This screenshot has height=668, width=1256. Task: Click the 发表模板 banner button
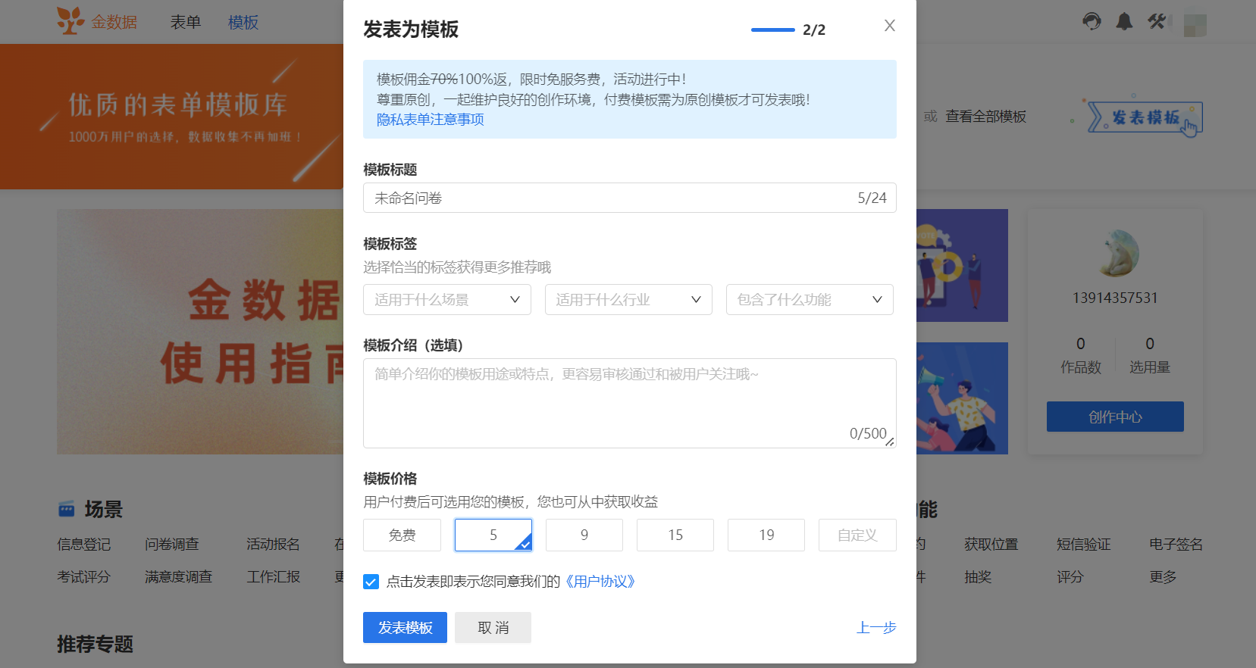[1145, 117]
